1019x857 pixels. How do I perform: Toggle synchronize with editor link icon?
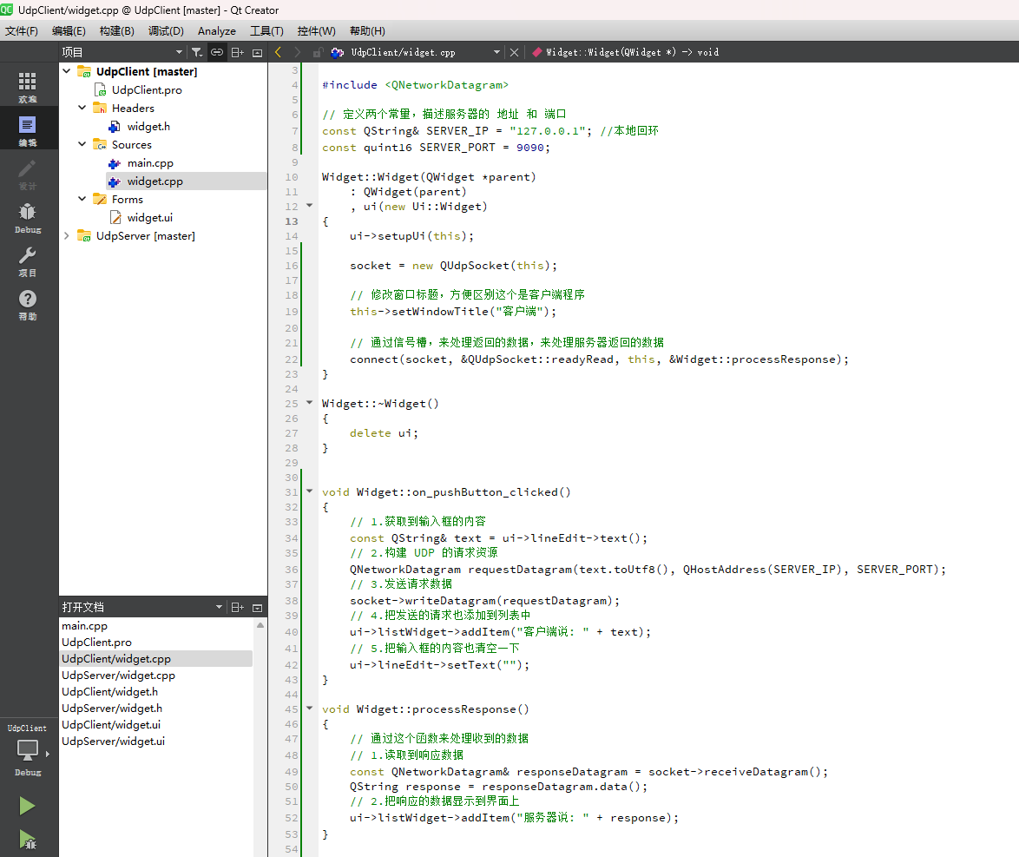coord(217,52)
